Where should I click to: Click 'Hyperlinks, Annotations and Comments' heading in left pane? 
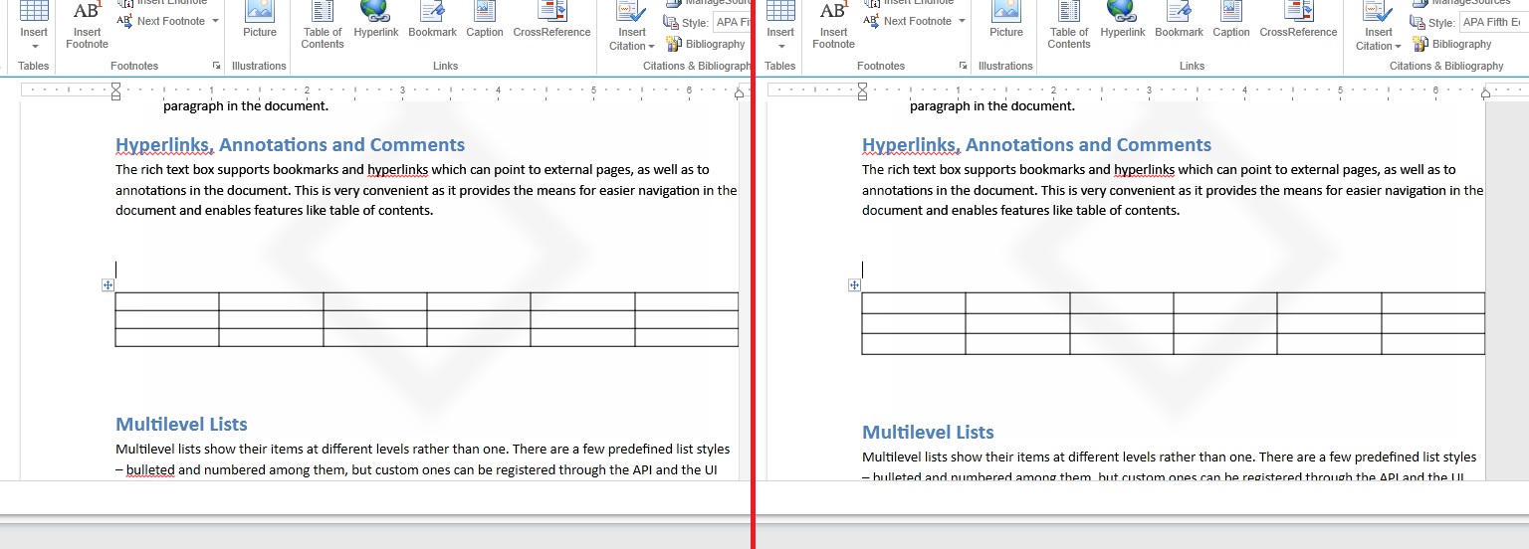coord(290,145)
